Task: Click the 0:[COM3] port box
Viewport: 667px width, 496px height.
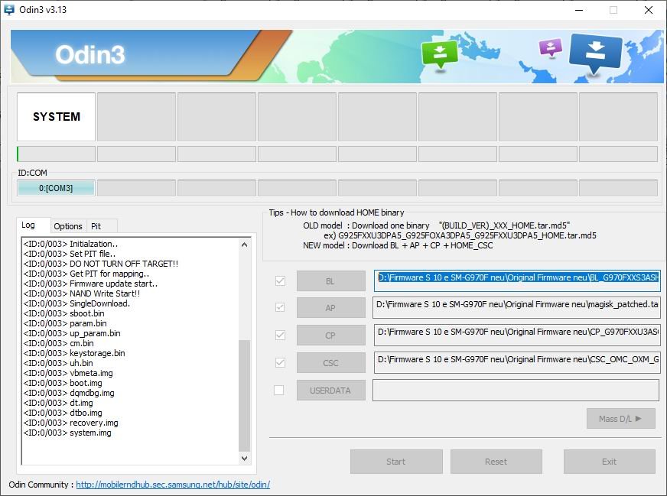Action: [56, 188]
